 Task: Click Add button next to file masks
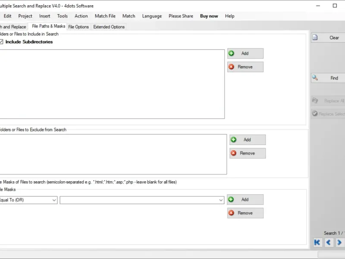point(245,199)
